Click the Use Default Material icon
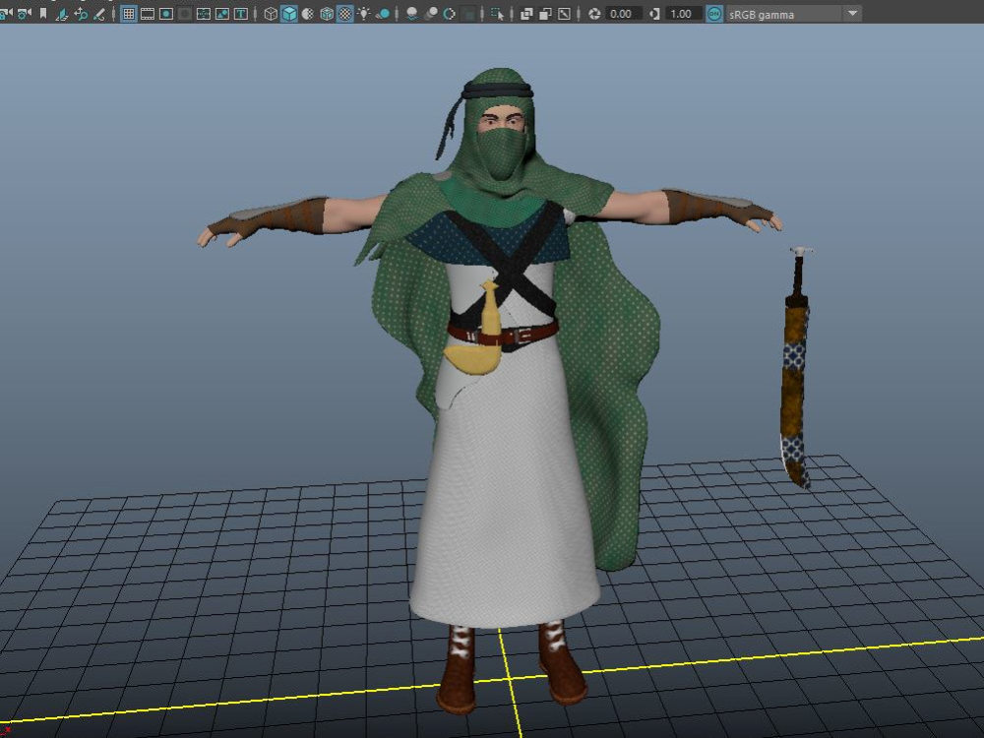 307,13
